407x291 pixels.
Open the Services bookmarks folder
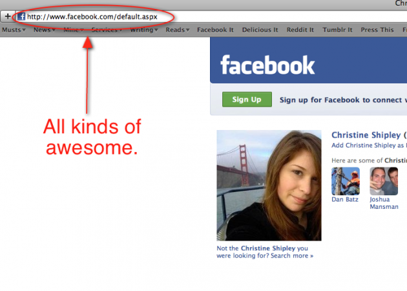[x=107, y=30]
